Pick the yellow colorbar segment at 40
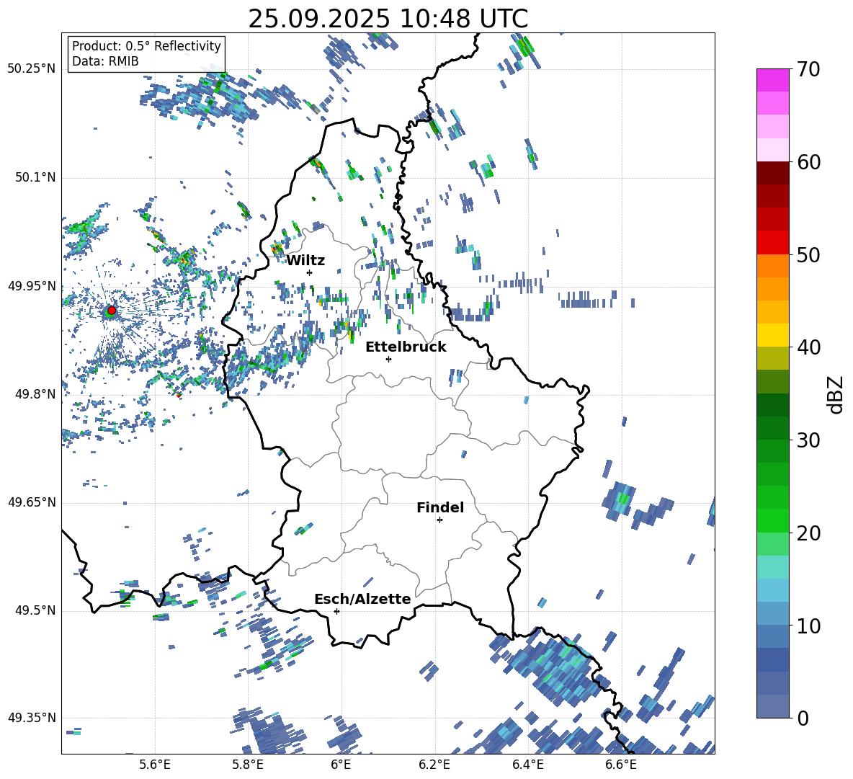The height and width of the screenshot is (779, 853). 772,335
